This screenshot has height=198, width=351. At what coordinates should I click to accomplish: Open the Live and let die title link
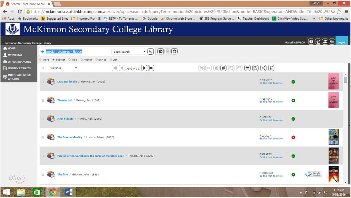(x=66, y=82)
